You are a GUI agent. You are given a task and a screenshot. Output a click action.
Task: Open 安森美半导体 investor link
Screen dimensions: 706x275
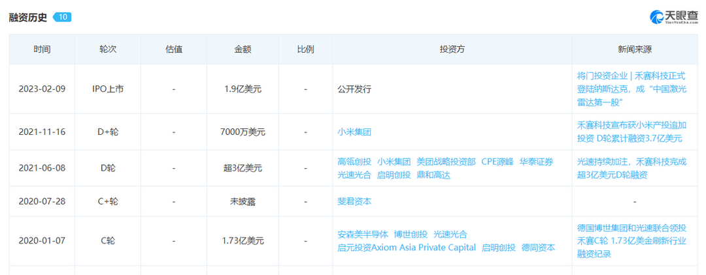[362, 234]
